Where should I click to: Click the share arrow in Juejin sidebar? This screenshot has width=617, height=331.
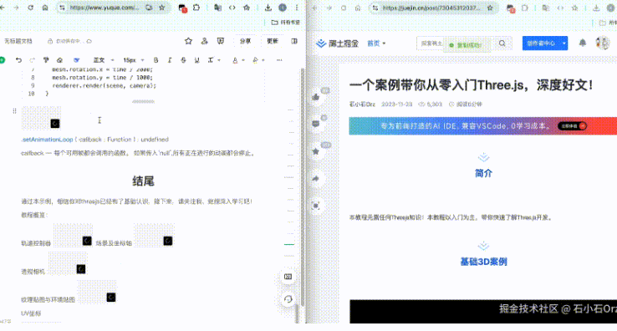pos(315,179)
